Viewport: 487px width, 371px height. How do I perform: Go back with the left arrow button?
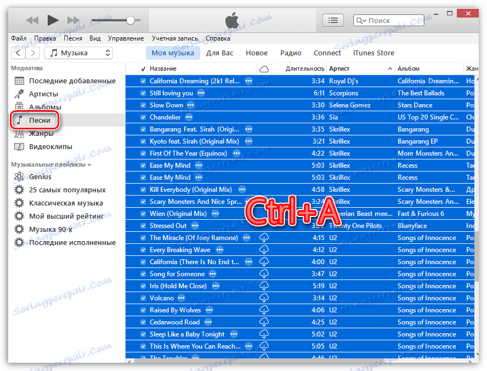coord(18,53)
